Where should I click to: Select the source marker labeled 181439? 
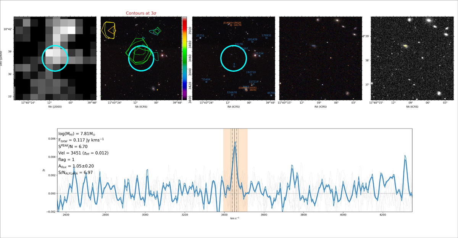coord(252,42)
